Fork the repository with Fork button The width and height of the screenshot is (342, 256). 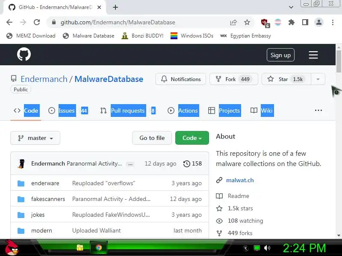233,79
